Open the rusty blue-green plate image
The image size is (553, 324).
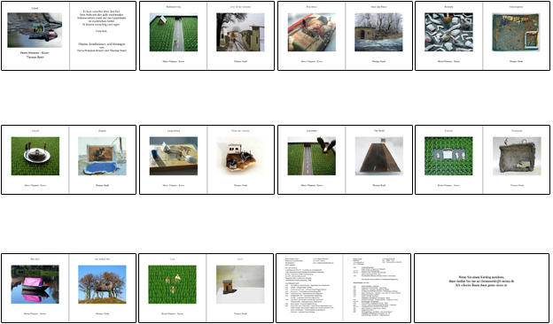[516, 33]
